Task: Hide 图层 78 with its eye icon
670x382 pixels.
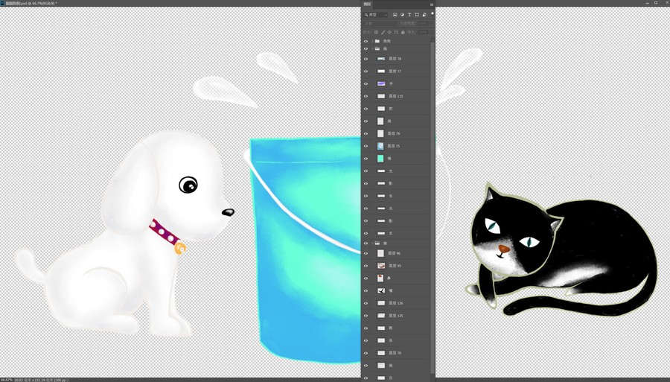Action: [x=366, y=59]
